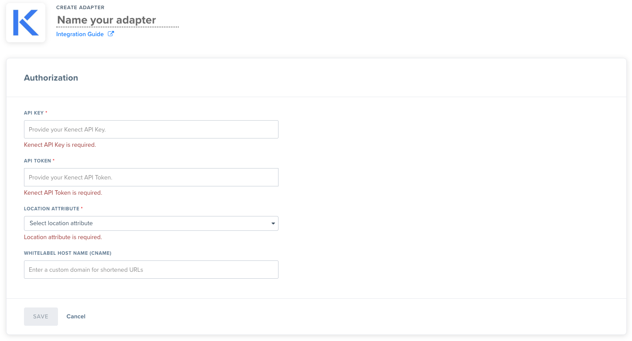Image resolution: width=632 pixels, height=341 pixels.
Task: Open the external link icon beside Integration Guide
Action: pos(111,34)
